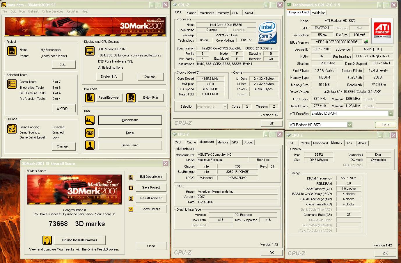Click the Batch Run button
This screenshot has width=401, height=263.
[x=150, y=97]
